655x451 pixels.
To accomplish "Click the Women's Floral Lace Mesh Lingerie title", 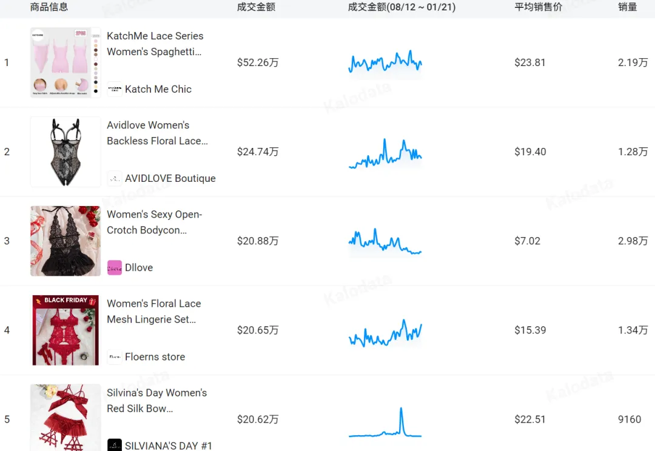I will 153,311.
